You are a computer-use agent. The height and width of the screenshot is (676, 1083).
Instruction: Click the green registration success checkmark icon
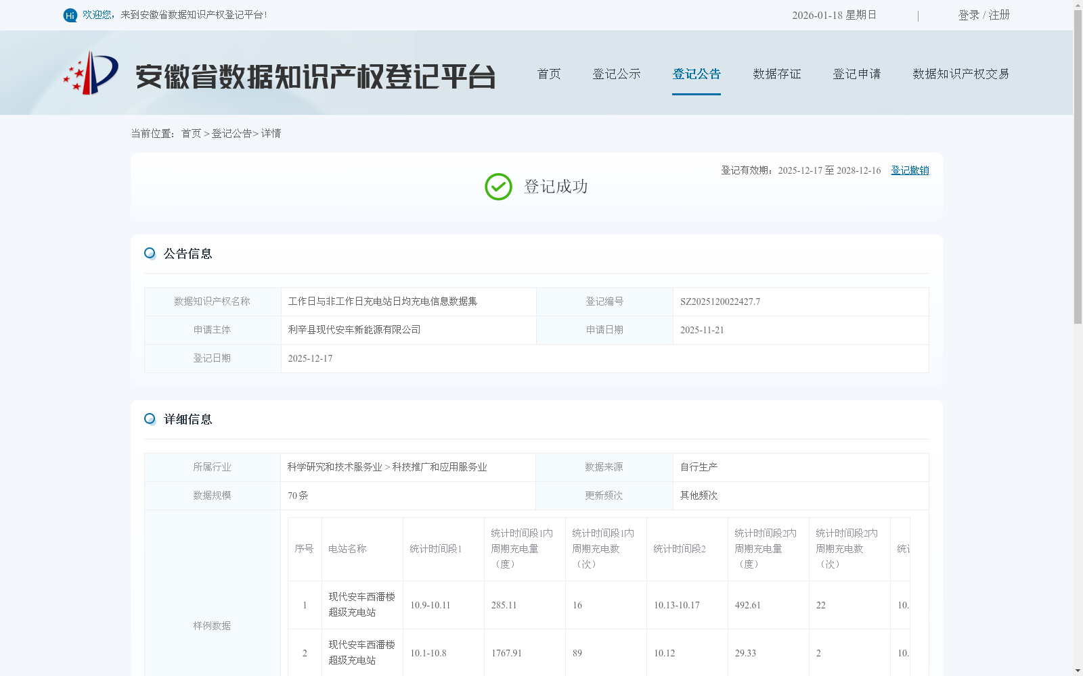coord(498,187)
